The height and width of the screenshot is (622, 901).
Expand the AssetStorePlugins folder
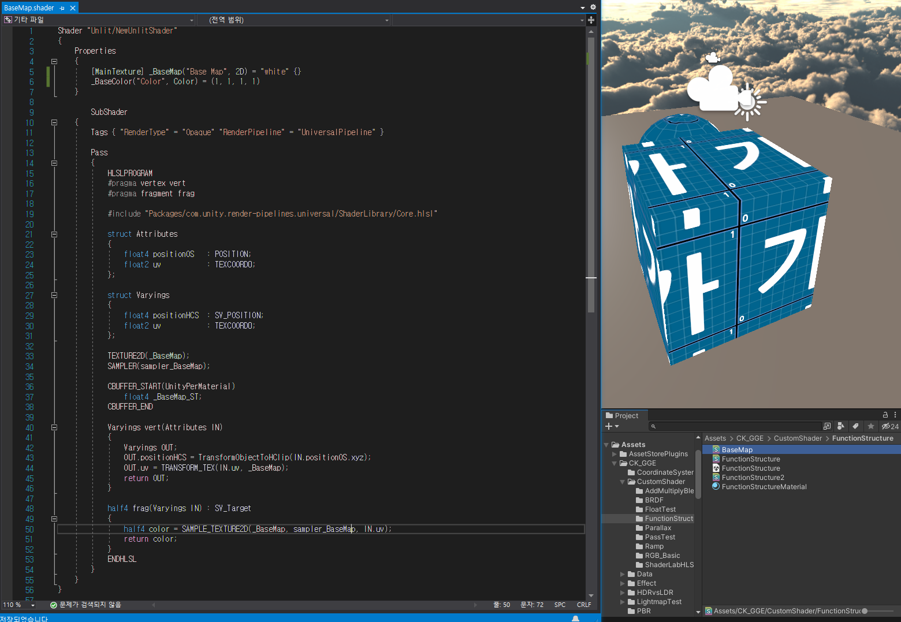click(615, 454)
